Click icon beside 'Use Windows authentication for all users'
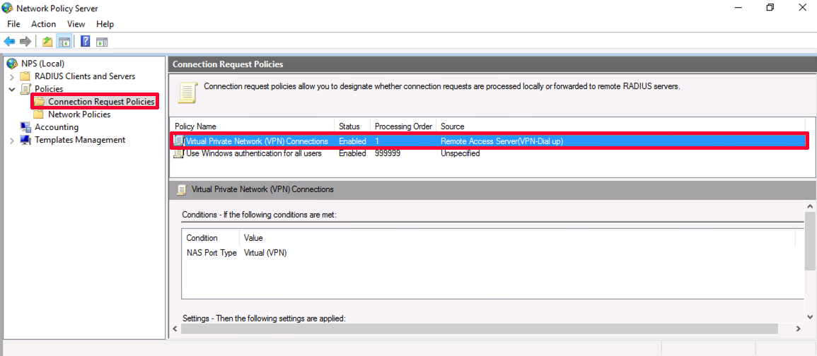This screenshot has height=356, width=817. point(179,153)
